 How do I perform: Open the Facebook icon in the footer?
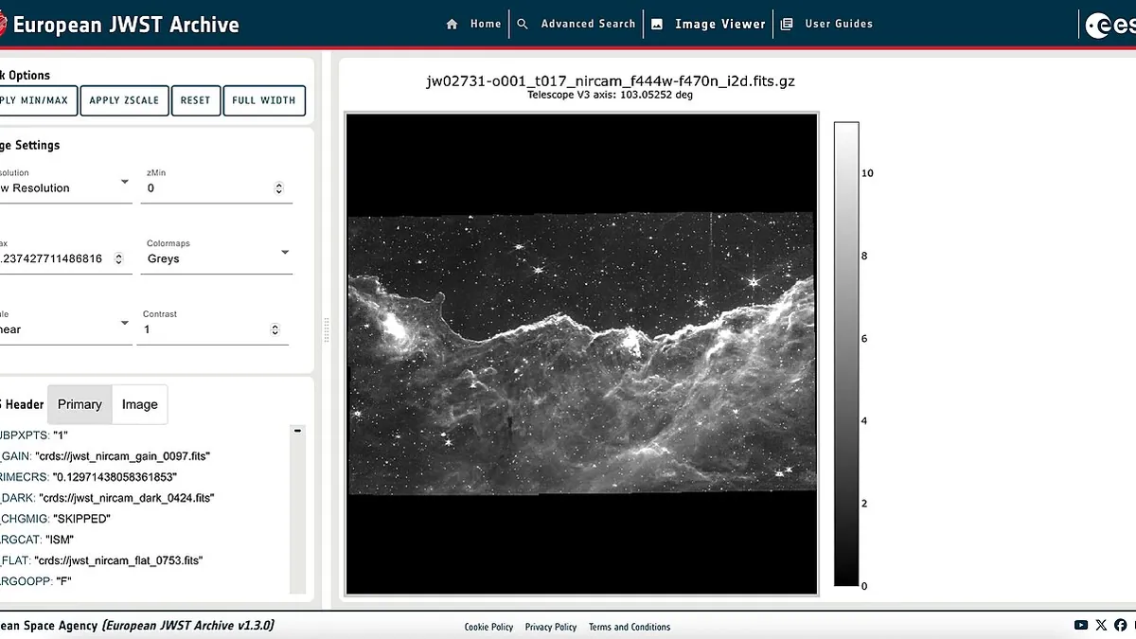1121,625
